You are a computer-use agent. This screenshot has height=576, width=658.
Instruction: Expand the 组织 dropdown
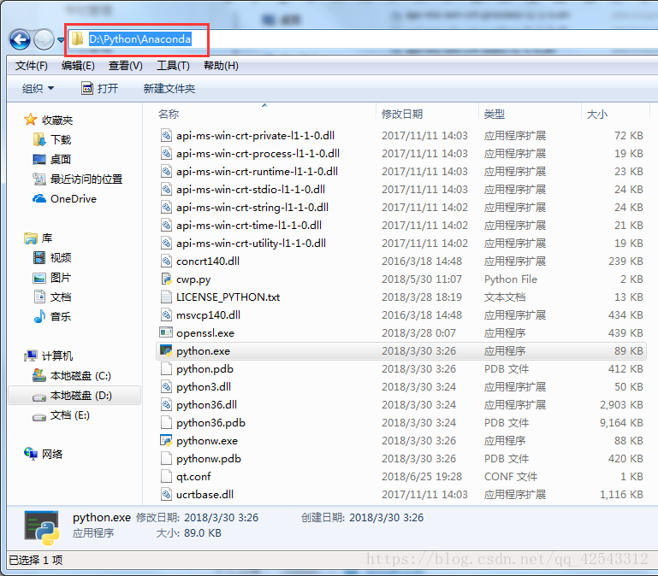[x=38, y=89]
